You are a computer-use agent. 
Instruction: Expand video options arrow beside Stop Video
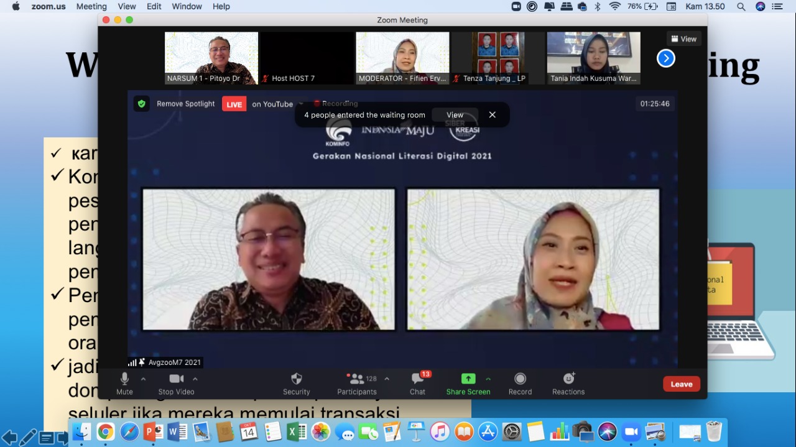click(195, 379)
